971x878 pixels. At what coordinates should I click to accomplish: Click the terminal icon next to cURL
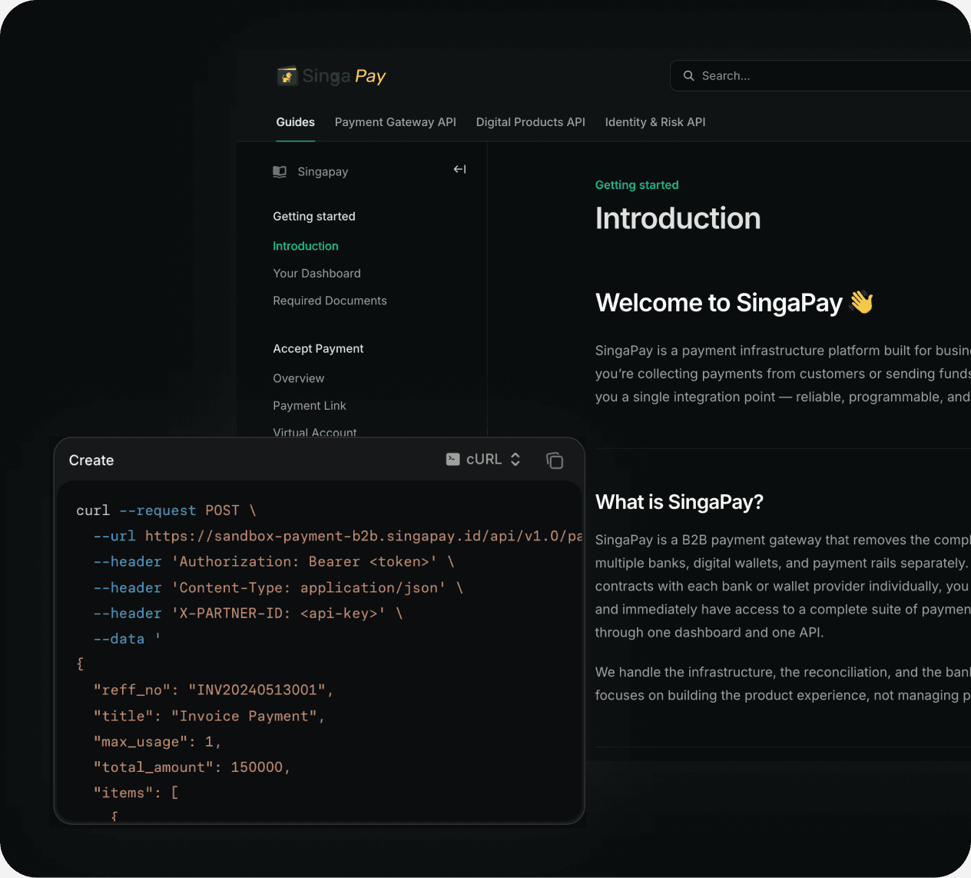click(x=453, y=459)
